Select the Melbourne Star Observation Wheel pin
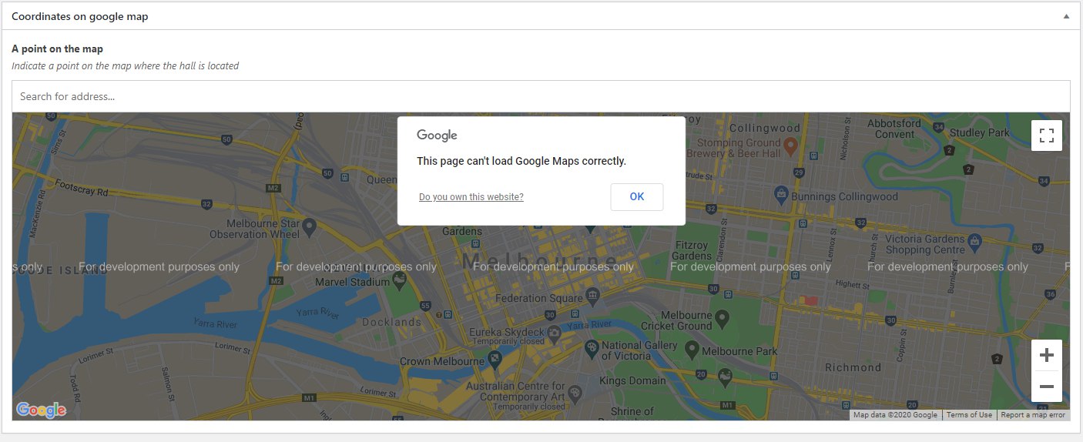 tap(309, 227)
